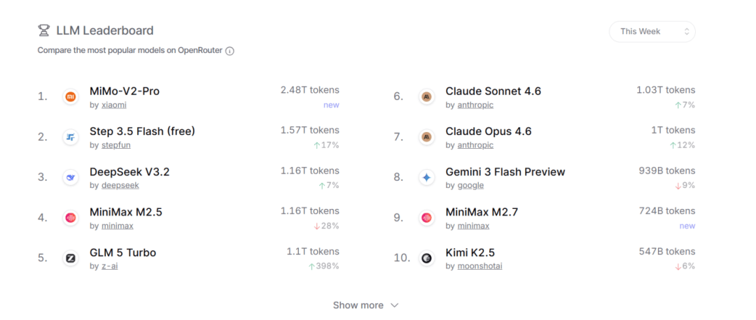Click the Step 3.5 Flash (free) title
Screen dimensions: 756x320
coord(142,131)
